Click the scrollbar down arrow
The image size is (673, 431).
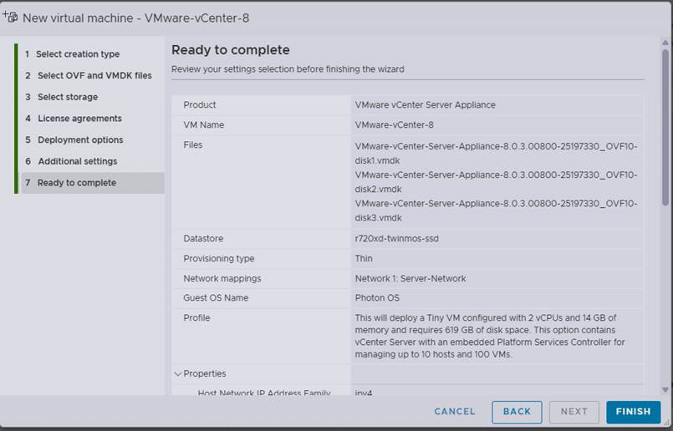tap(665, 389)
